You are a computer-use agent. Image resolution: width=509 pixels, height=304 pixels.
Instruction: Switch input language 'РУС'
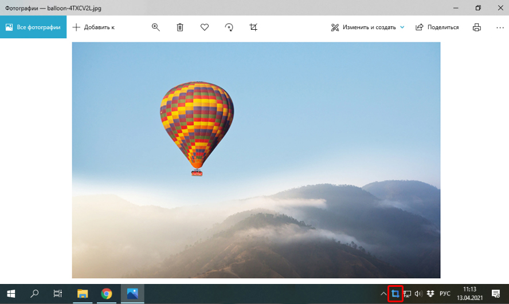[445, 294]
